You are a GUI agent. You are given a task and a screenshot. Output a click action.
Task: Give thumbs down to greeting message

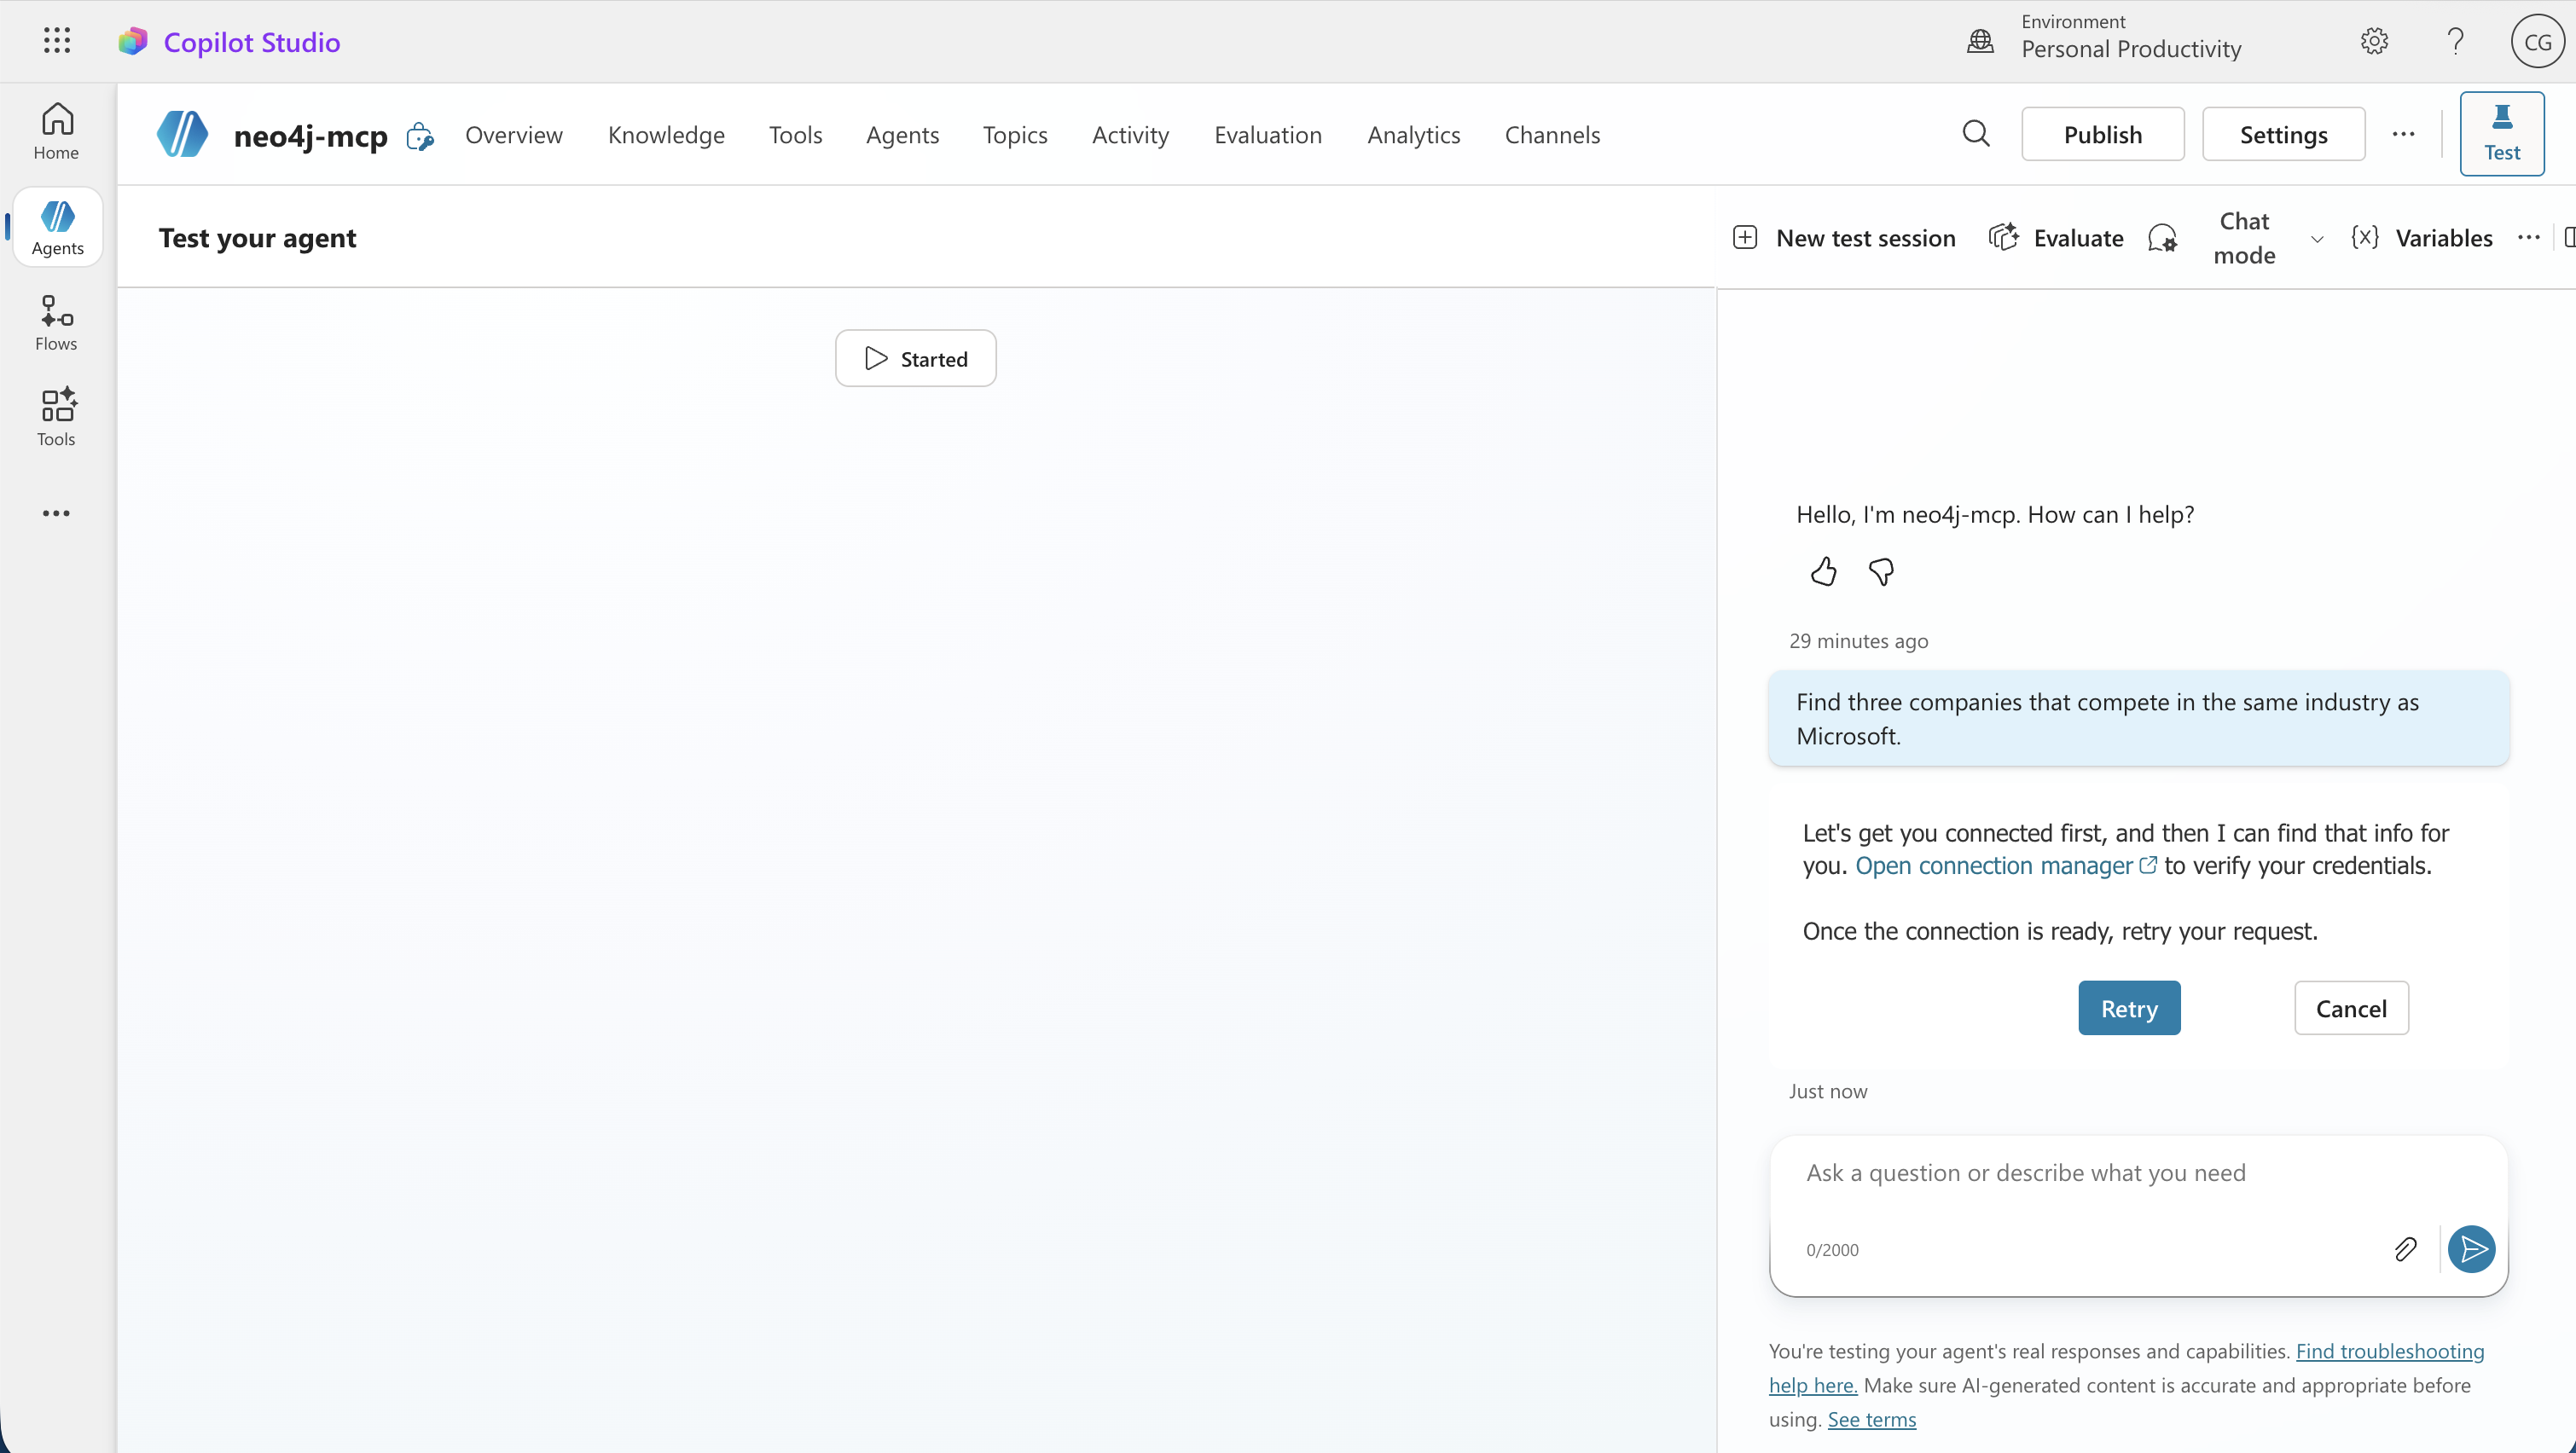1881,572
